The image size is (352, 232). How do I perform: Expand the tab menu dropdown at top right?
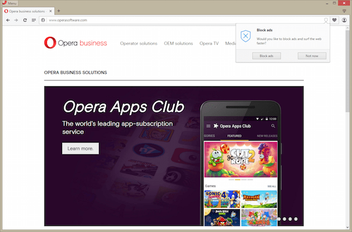pos(344,11)
